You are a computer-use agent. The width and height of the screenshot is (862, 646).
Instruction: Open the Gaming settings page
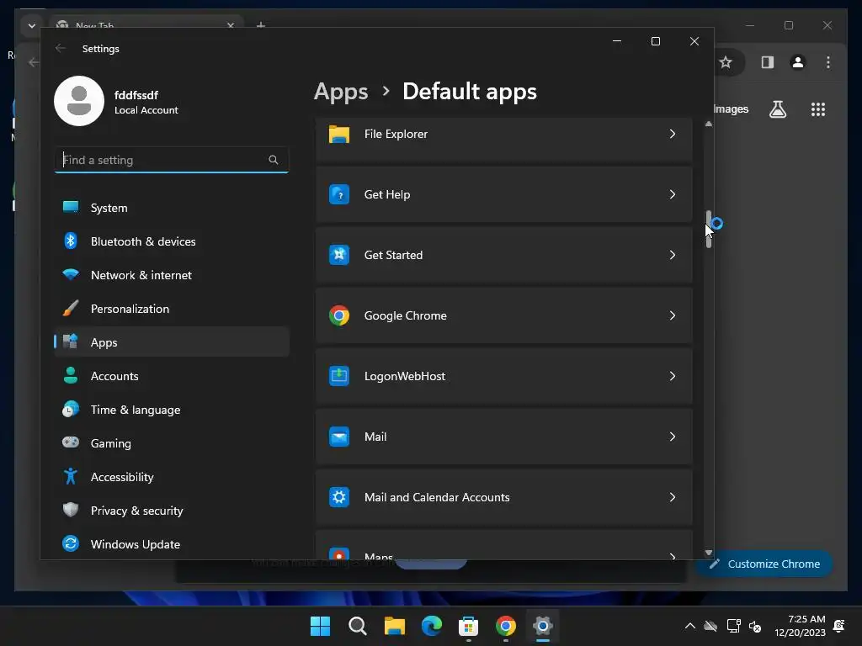172,442
